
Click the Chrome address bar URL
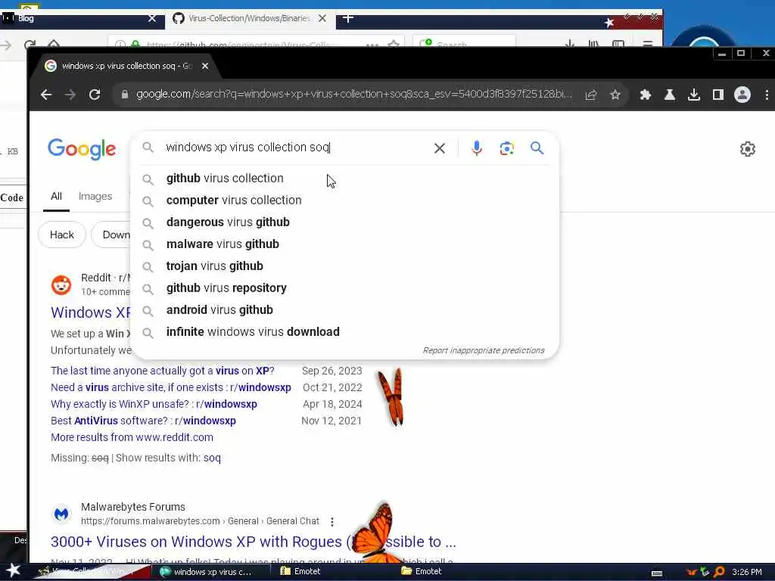[354, 95]
